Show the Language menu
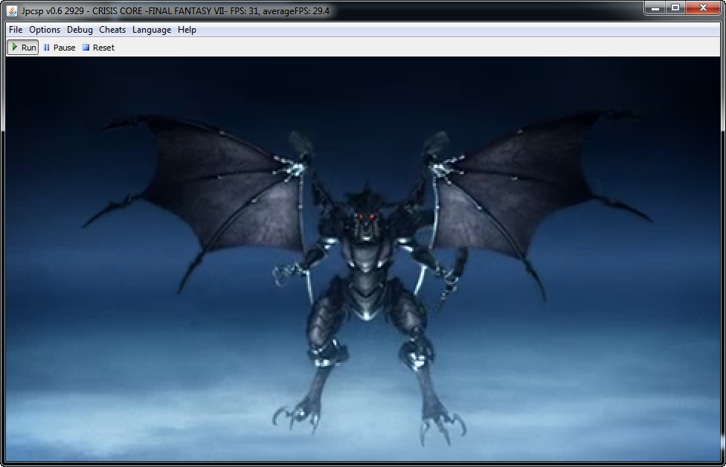The height and width of the screenshot is (467, 726). pyautogui.click(x=152, y=30)
